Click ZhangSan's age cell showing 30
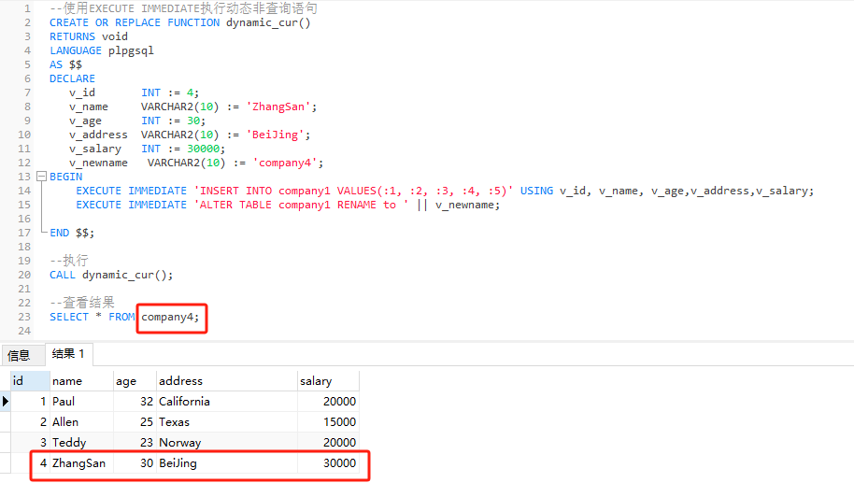Image resolution: width=854 pixels, height=483 pixels. click(x=135, y=462)
